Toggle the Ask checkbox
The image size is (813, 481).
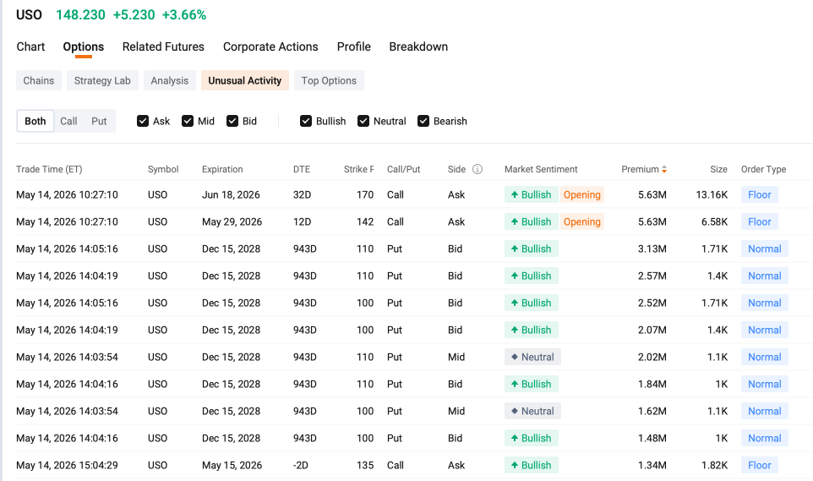143,121
